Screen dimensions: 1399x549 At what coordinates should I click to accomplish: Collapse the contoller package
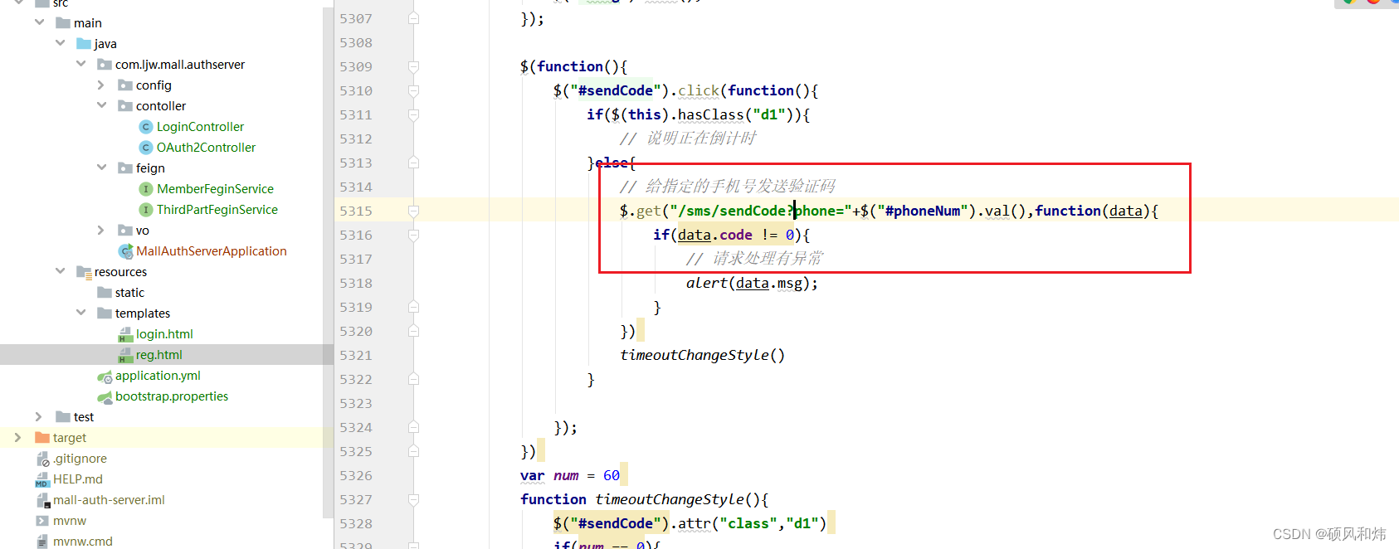pos(101,105)
